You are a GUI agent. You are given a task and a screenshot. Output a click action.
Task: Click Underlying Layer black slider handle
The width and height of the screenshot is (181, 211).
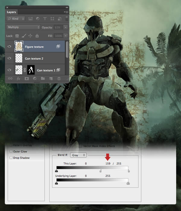pyautogui.click(x=56, y=183)
